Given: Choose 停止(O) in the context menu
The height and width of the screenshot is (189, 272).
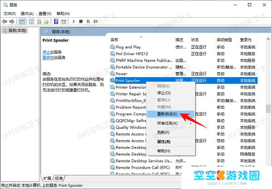Looking at the screenshot, I should point(171,93).
